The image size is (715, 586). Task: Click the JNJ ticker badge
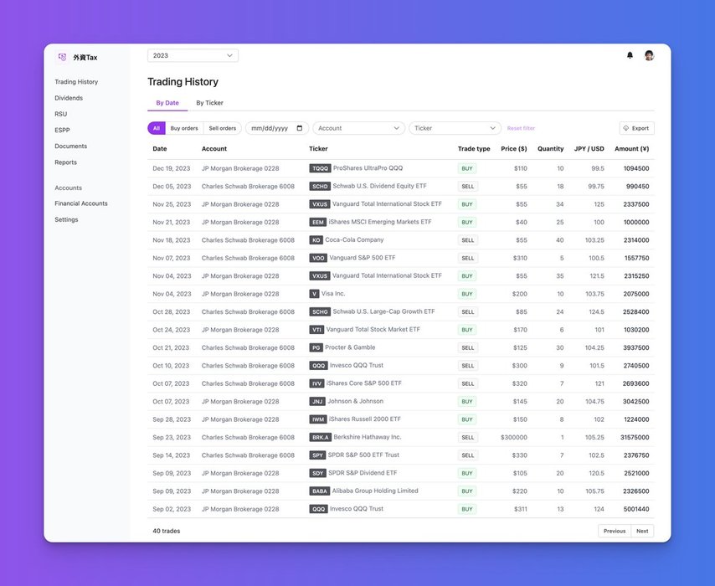click(x=317, y=401)
